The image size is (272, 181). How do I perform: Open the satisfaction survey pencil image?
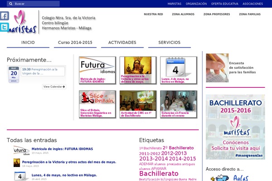[x=217, y=68]
